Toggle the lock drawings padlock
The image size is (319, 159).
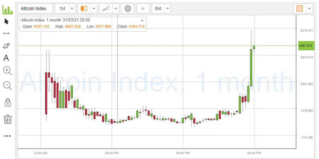point(8,102)
